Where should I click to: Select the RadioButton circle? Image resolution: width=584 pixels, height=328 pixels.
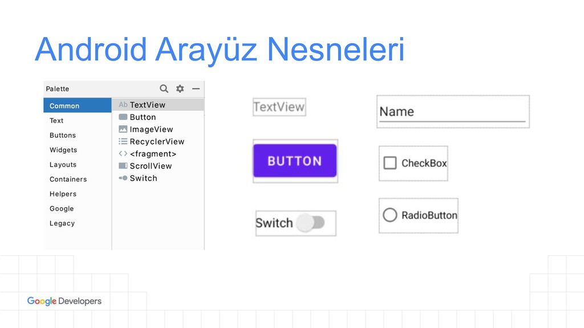pos(390,215)
